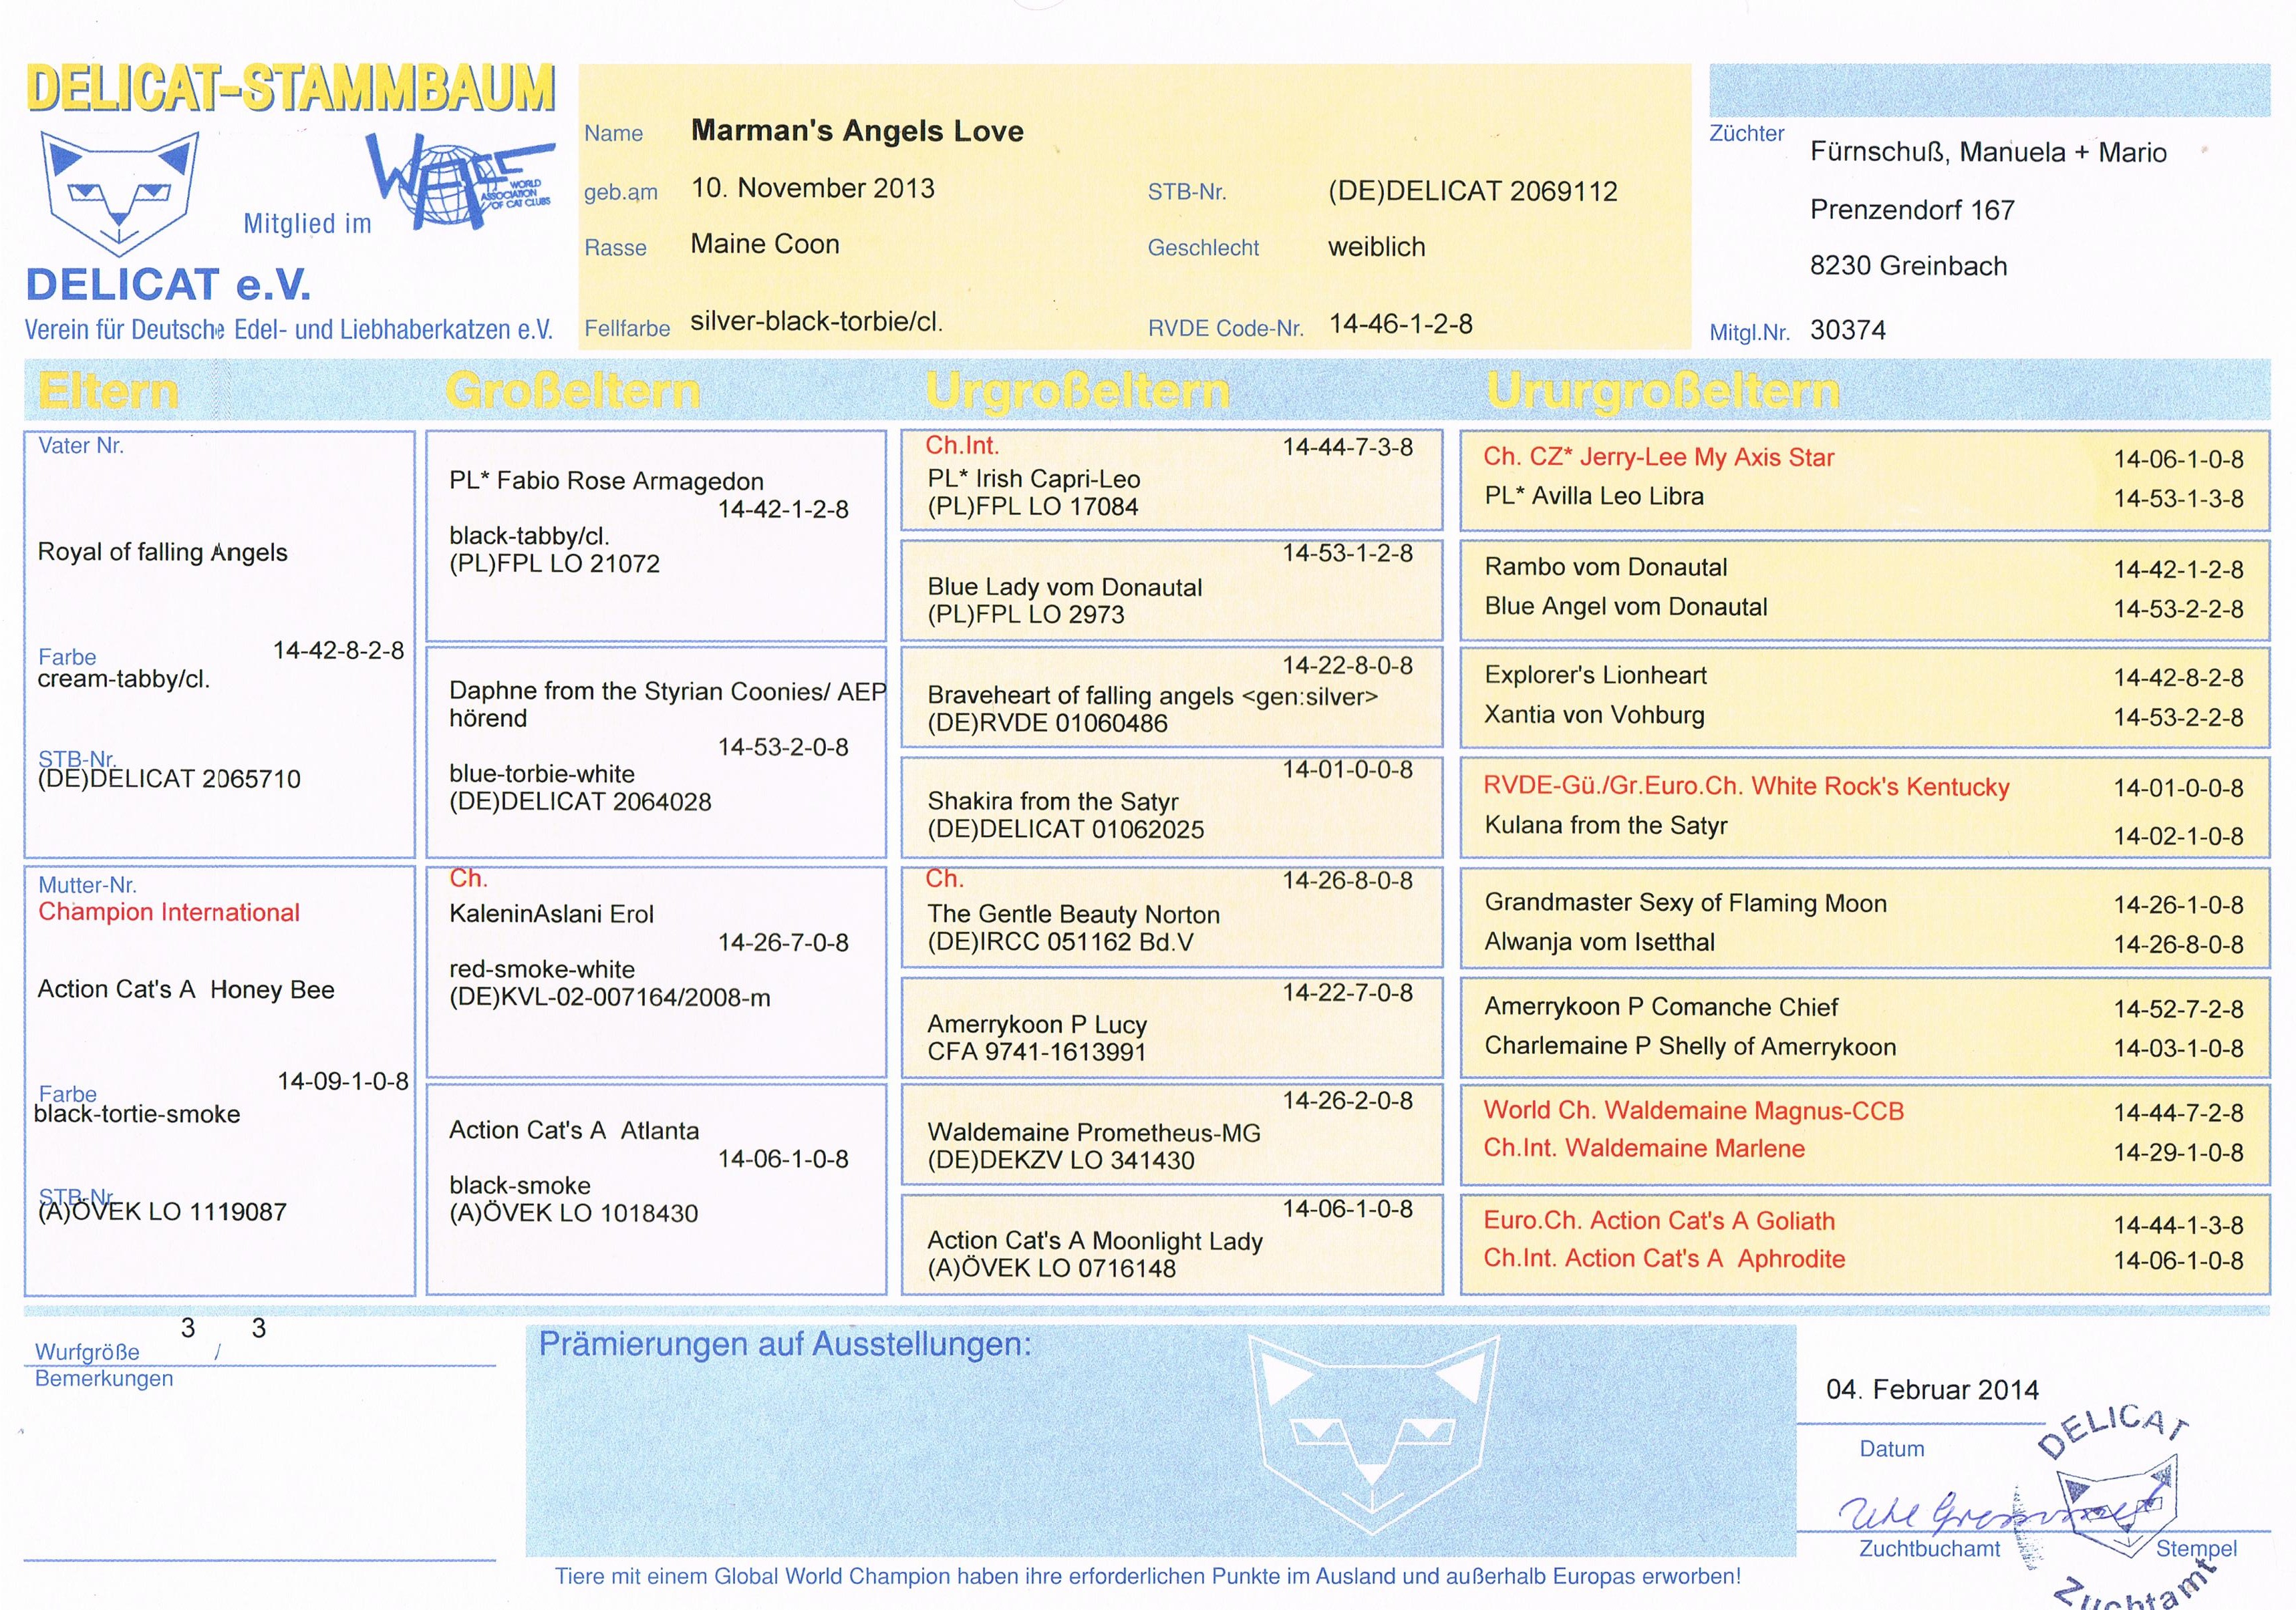Click father's number (DE)DELICAT 2065710
2296x1610 pixels.
tap(169, 779)
